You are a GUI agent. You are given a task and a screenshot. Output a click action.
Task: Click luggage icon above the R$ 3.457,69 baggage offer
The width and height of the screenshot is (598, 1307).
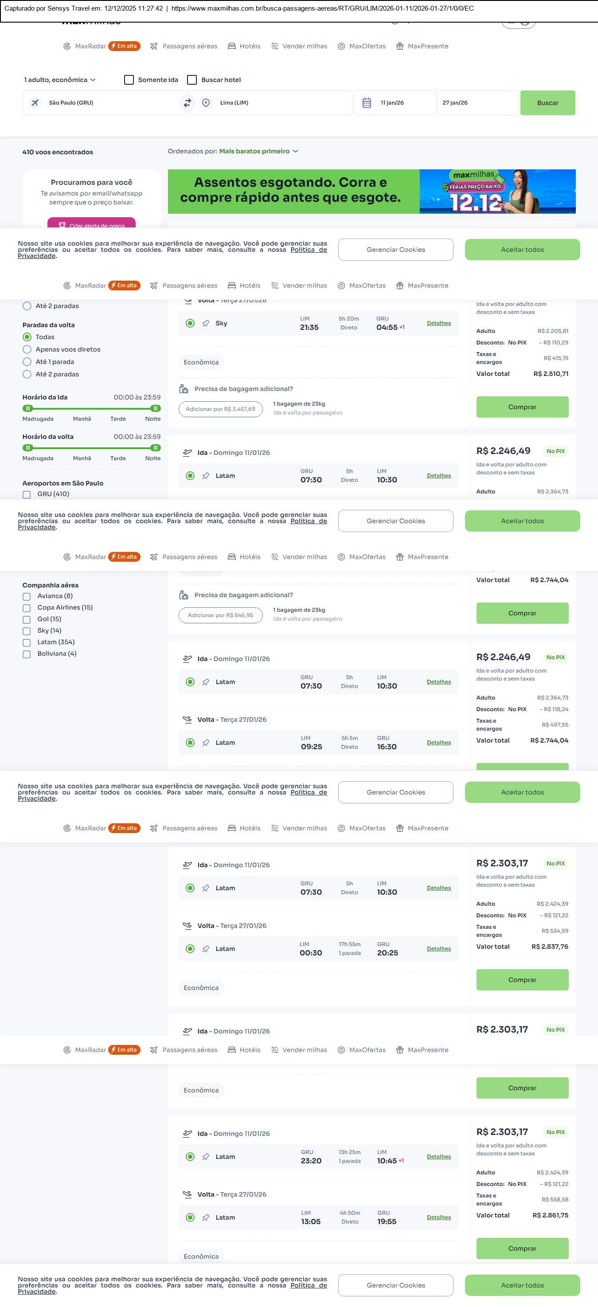point(184,389)
